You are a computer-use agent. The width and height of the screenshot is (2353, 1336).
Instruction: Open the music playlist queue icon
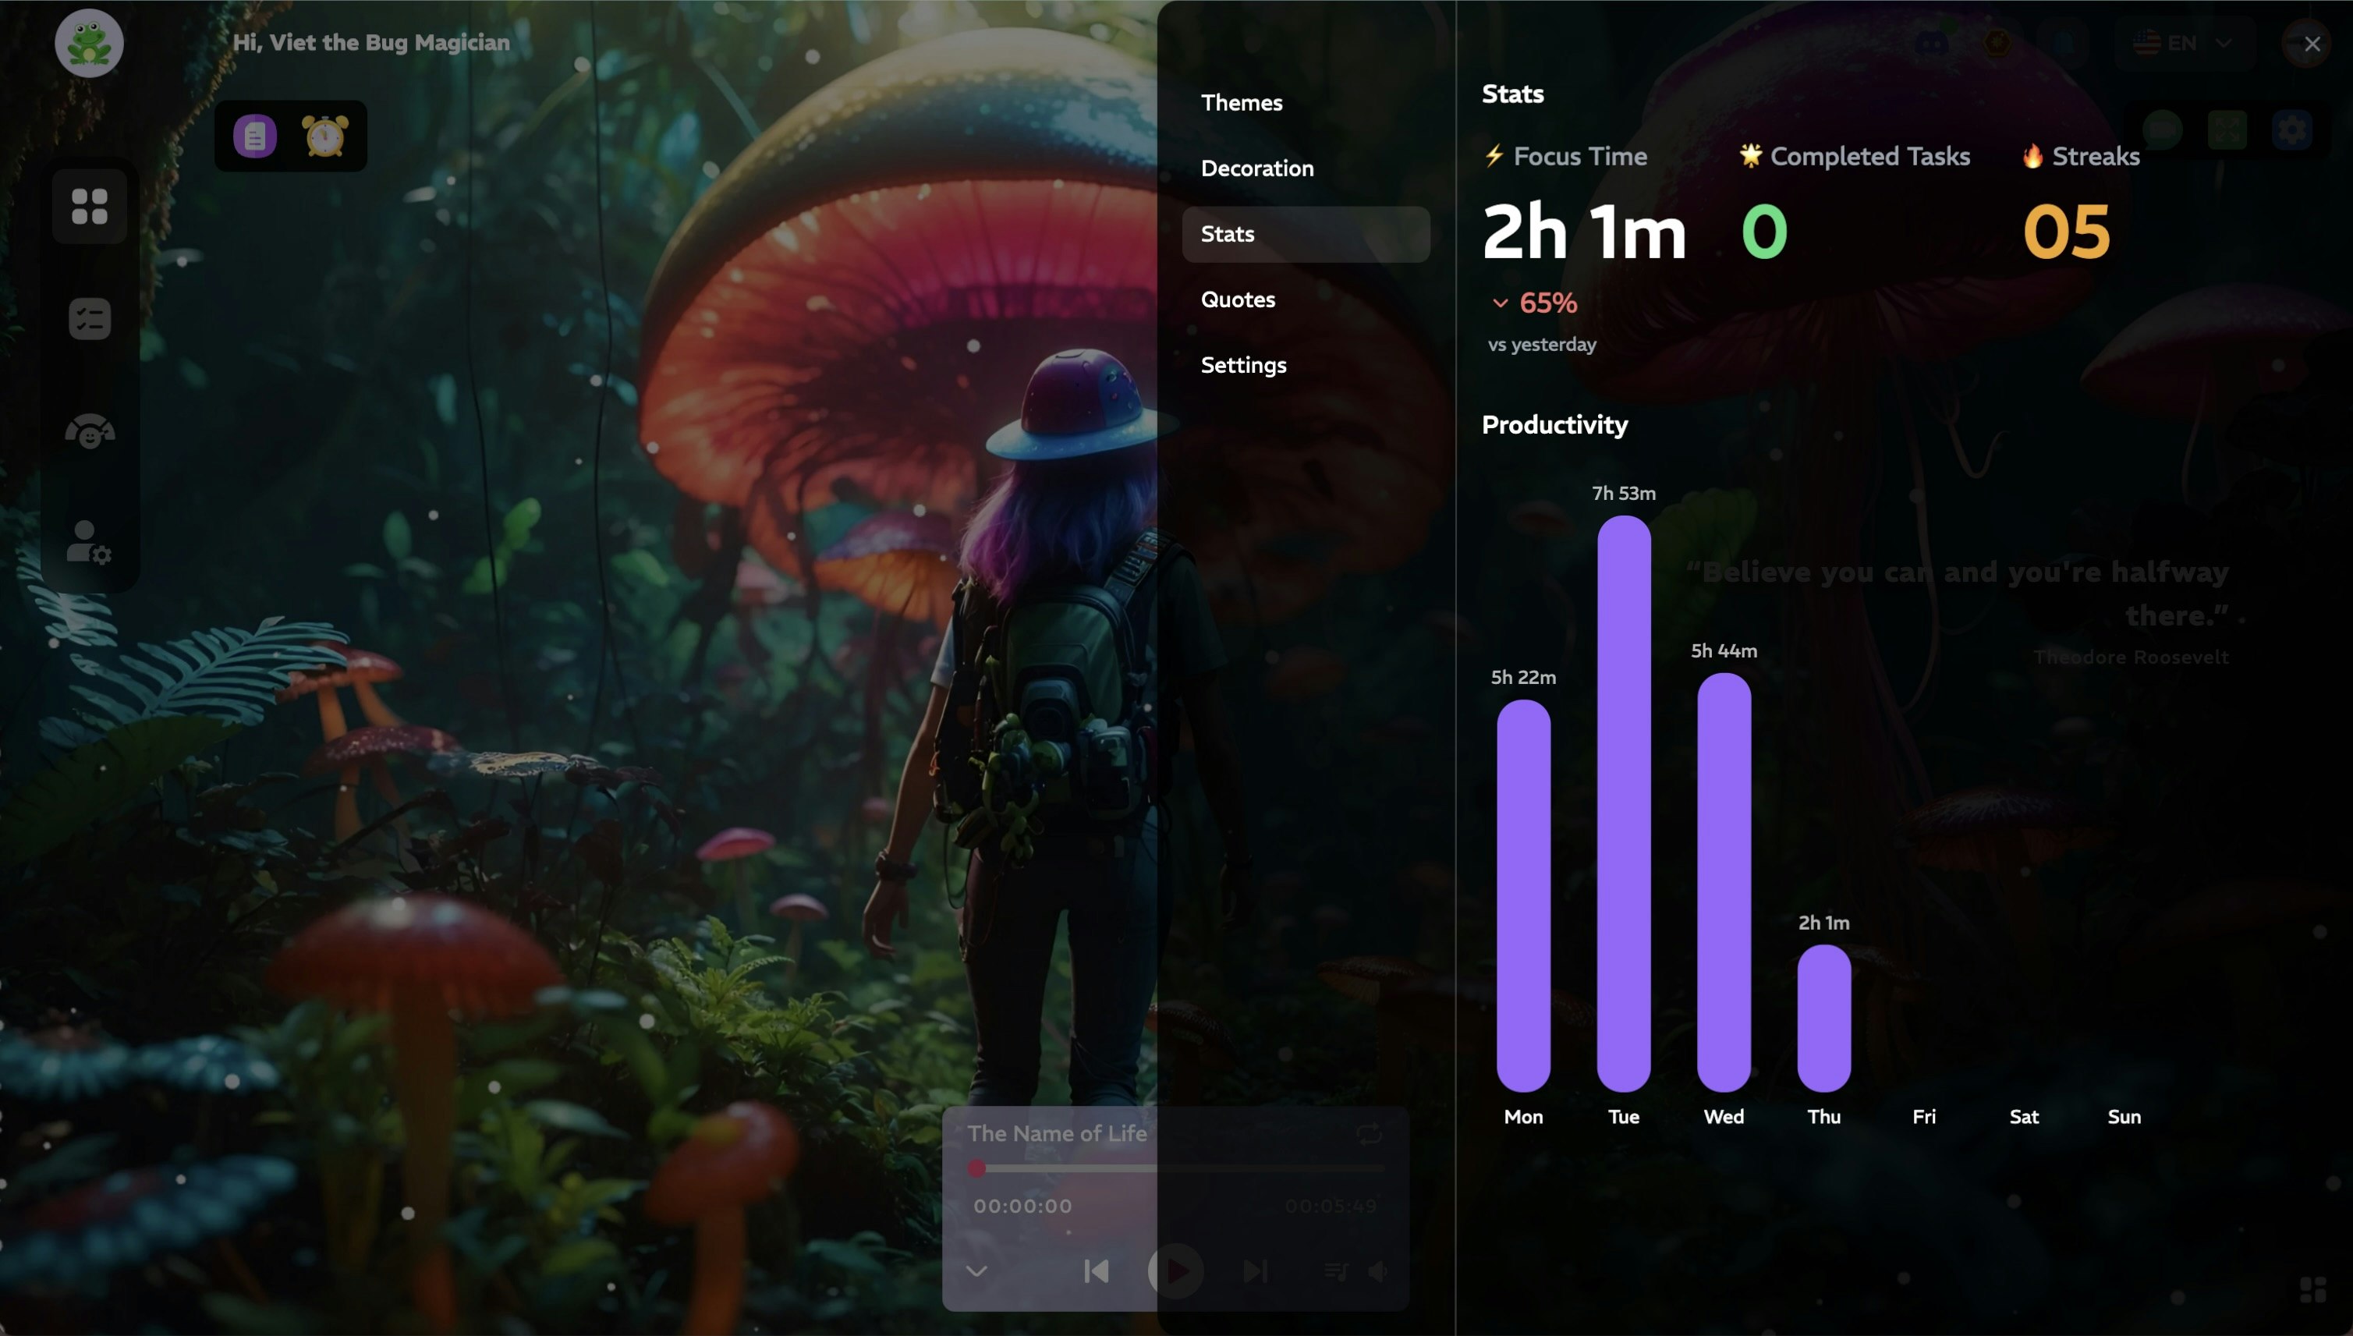tap(1336, 1270)
